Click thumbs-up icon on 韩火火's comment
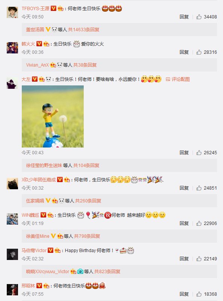This screenshot has width=223, height=301. pos(199,52)
